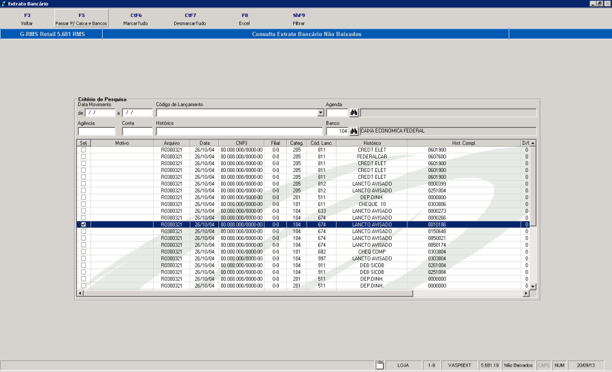Click the Não Baixados status bar entry

coord(518,365)
